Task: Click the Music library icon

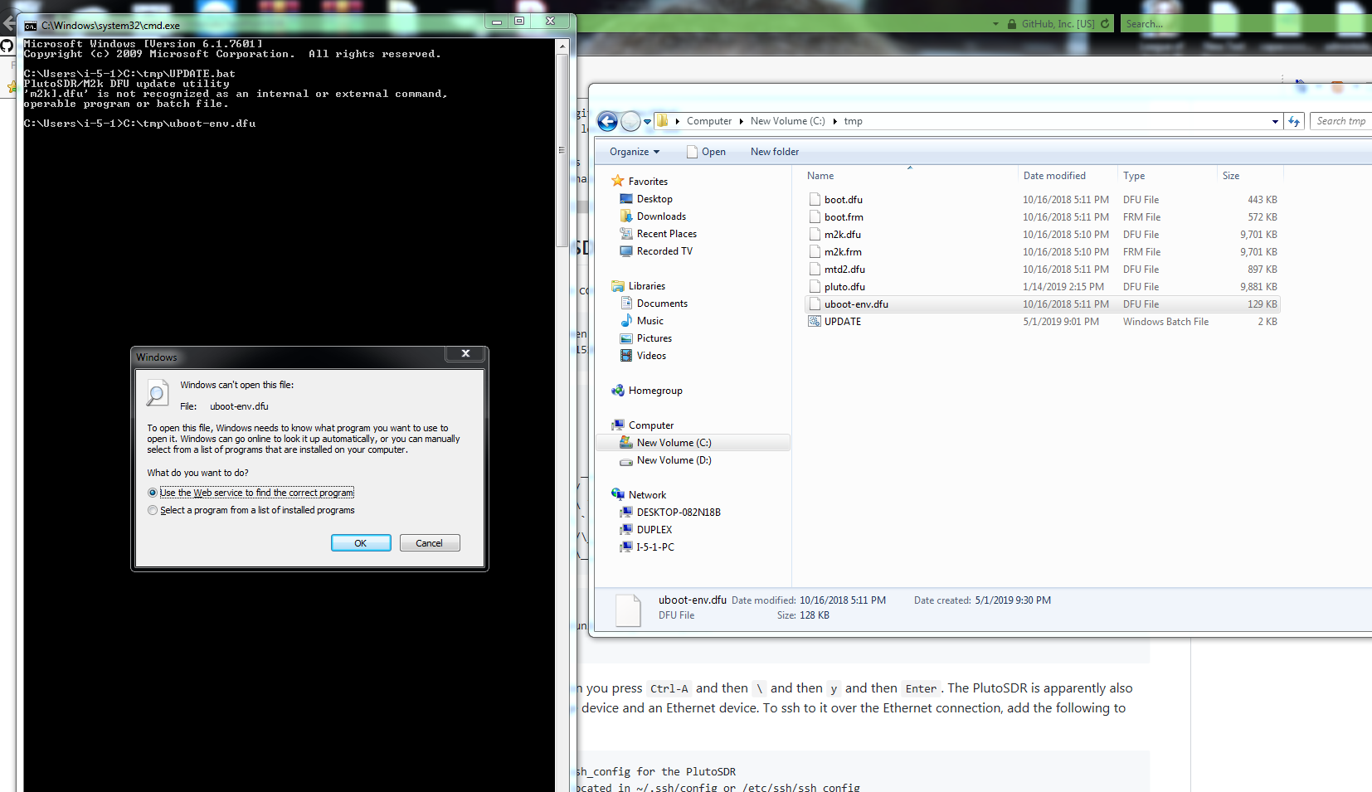Action: 626,321
